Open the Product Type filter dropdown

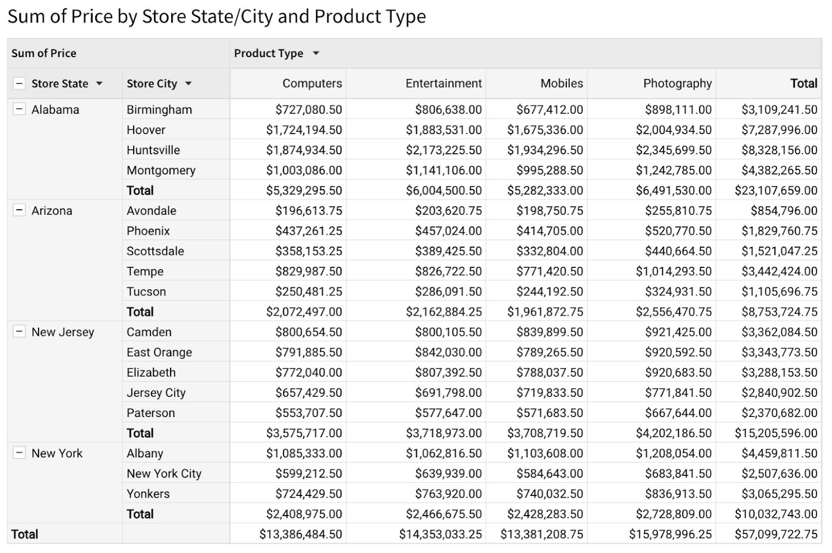(x=316, y=53)
